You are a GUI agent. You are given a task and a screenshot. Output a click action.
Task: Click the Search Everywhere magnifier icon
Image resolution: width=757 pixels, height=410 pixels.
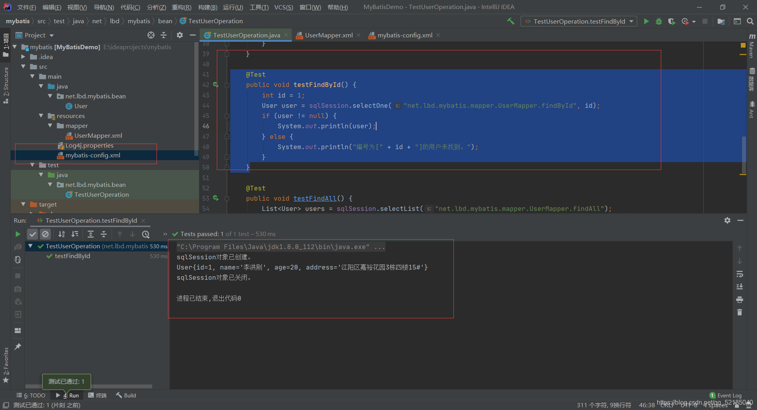[750, 21]
